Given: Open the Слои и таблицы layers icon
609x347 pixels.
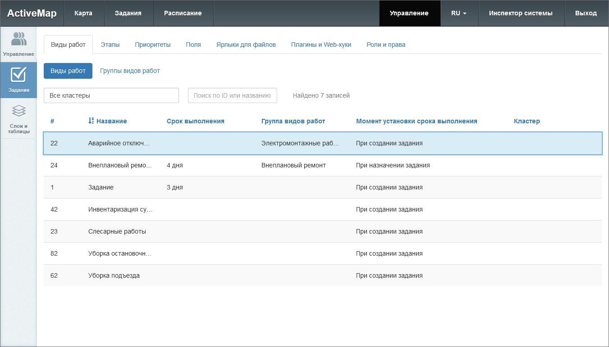Looking at the screenshot, I should (18, 111).
